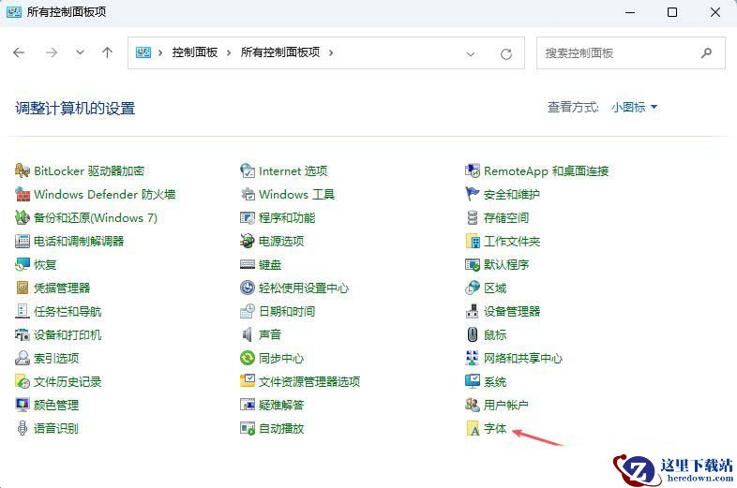Image resolution: width=737 pixels, height=488 pixels.
Task: Open 默认程序 link
Action: 506,264
